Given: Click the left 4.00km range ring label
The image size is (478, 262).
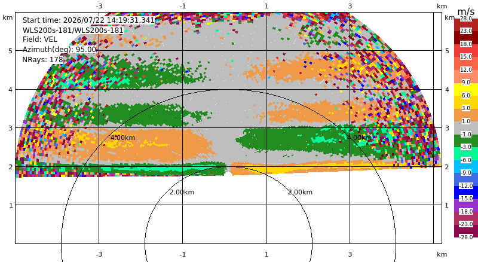Looking at the screenshot, I should pos(122,138).
